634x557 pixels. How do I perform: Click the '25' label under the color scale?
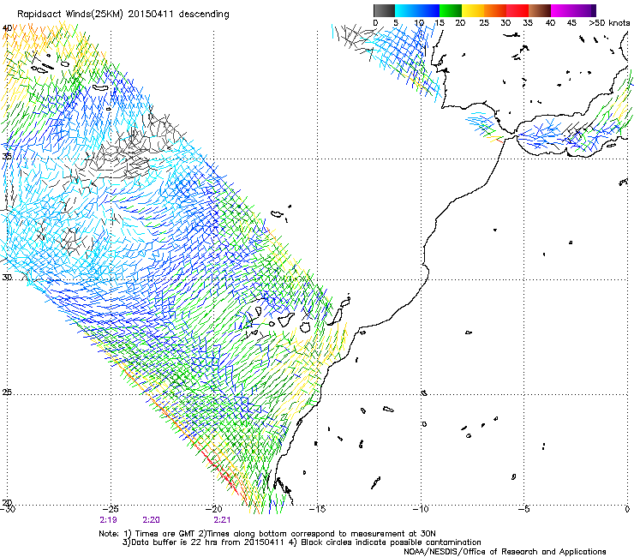coord(484,23)
